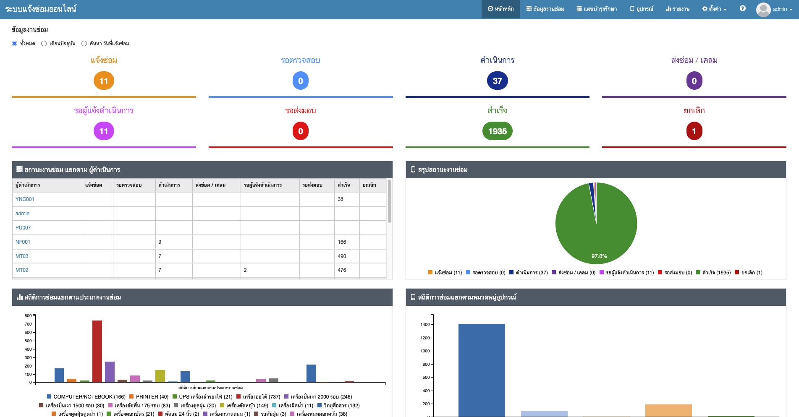This screenshot has height=417, width=799.
Task: Toggle COMPUTER/NOTEBOOK (166) legend swatch
Action: click(x=49, y=396)
